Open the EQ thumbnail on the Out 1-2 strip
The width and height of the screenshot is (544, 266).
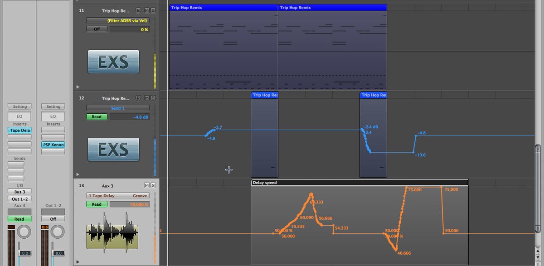[x=53, y=116]
